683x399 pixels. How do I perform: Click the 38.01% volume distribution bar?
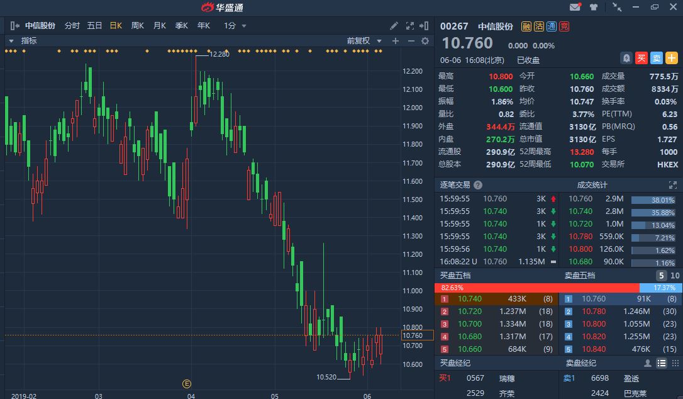pyautogui.click(x=653, y=200)
